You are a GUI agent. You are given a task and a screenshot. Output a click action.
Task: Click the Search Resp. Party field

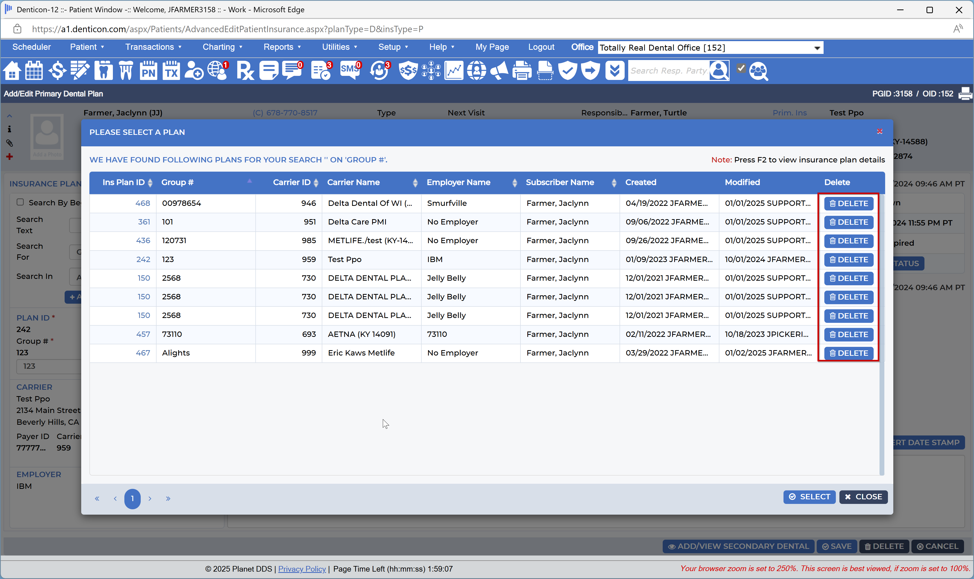(669, 71)
